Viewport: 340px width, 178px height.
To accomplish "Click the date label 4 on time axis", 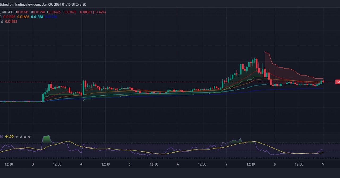I will (81, 164).
